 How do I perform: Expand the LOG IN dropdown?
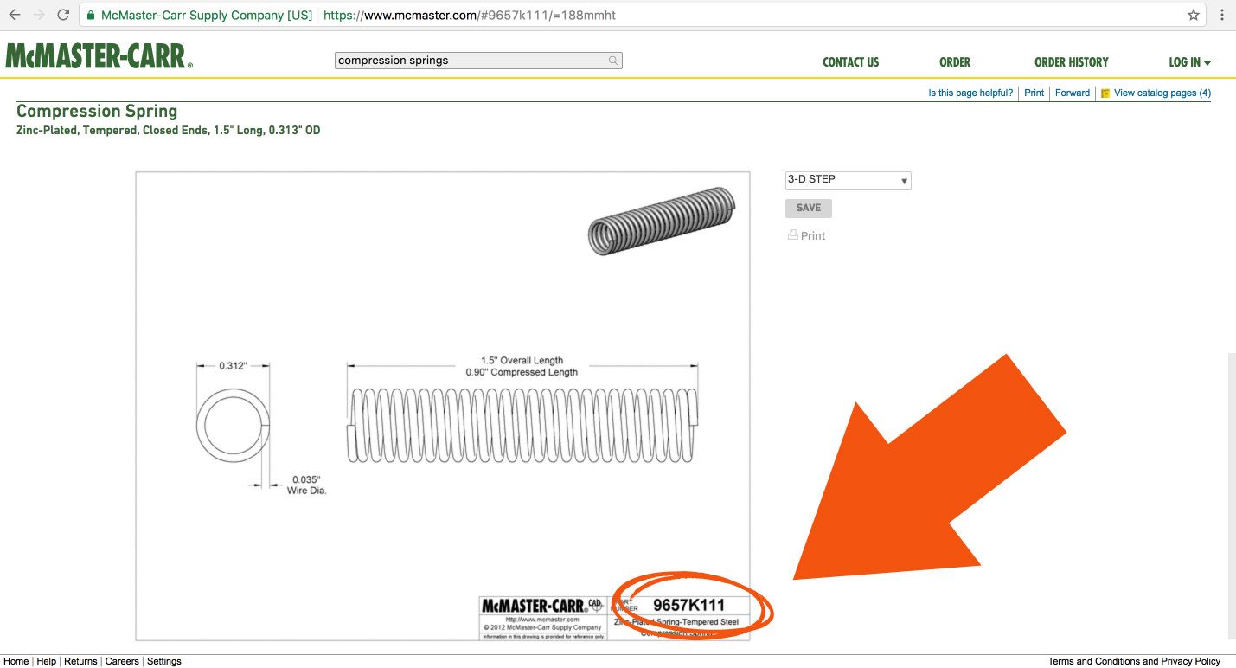(1189, 62)
